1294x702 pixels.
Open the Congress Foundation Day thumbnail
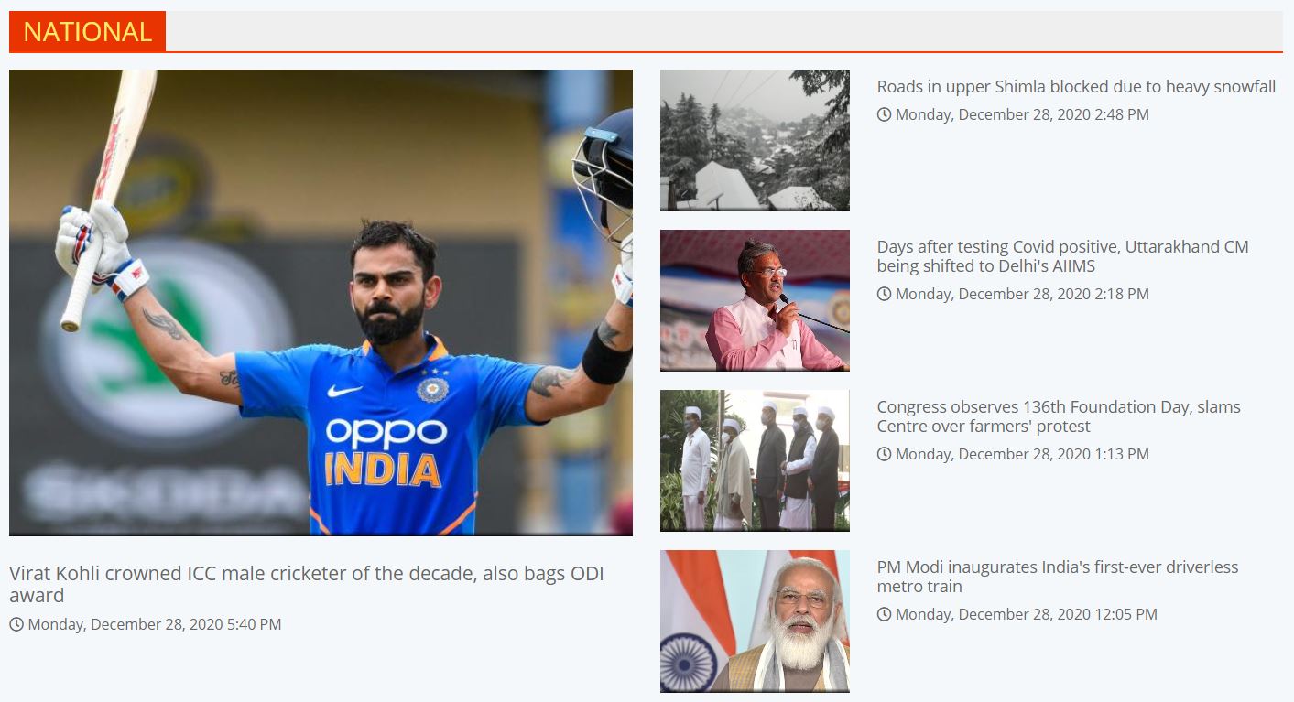(755, 460)
